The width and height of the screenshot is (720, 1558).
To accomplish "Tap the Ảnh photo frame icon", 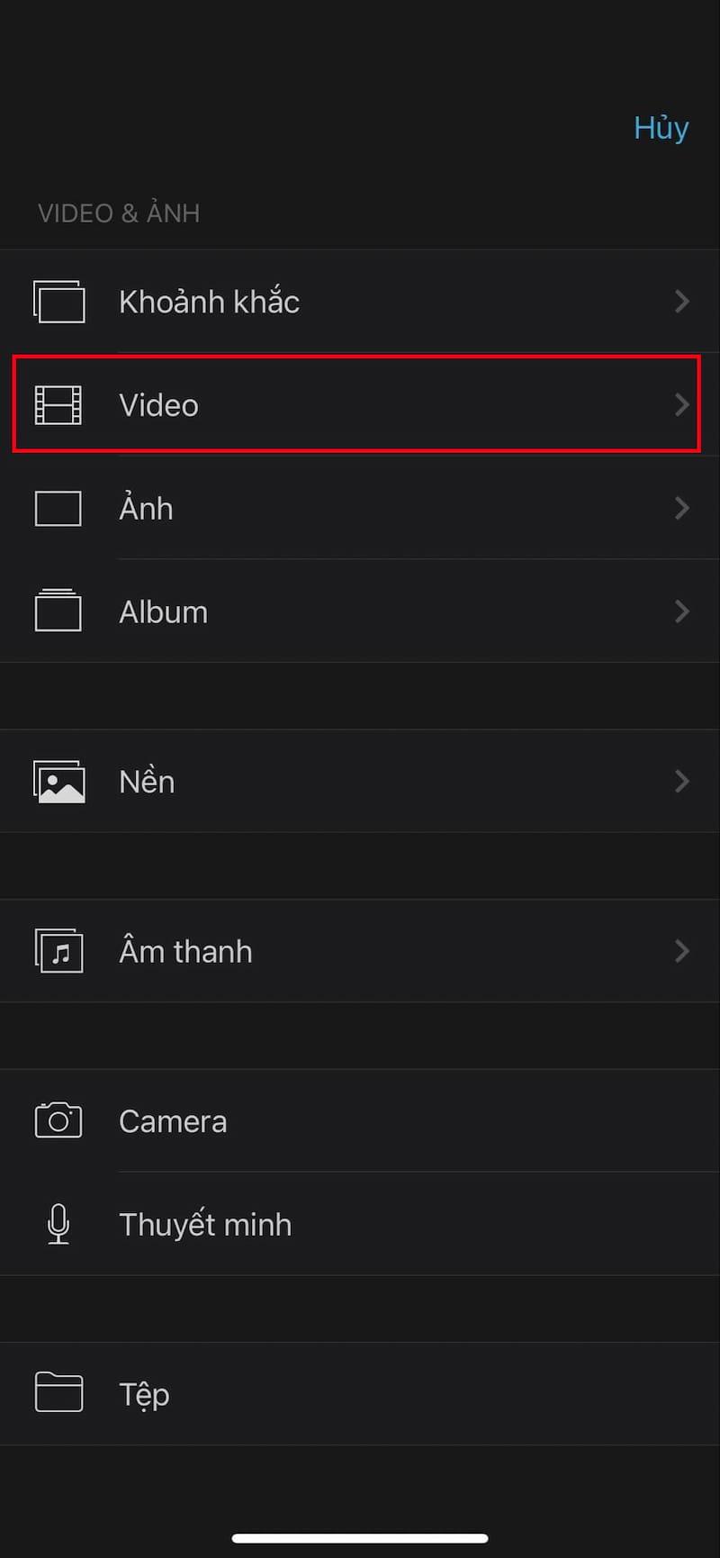I will click(x=58, y=508).
